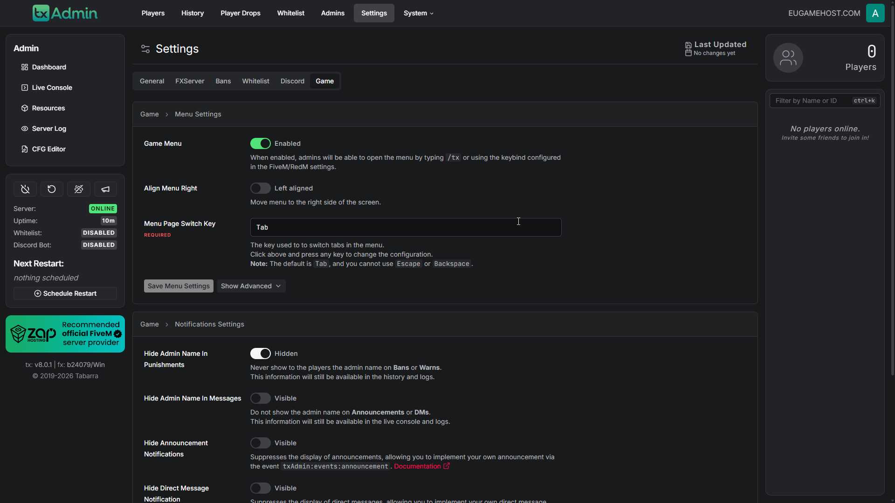Viewport: 895px width, 503px height.
Task: Open the txAdmin:events:announcement Documentation link
Action: click(419, 466)
